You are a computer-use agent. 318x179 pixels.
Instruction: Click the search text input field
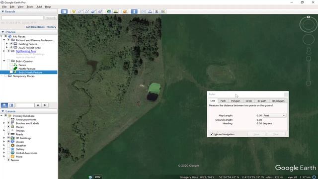pyautogui.click(x=22, y=18)
